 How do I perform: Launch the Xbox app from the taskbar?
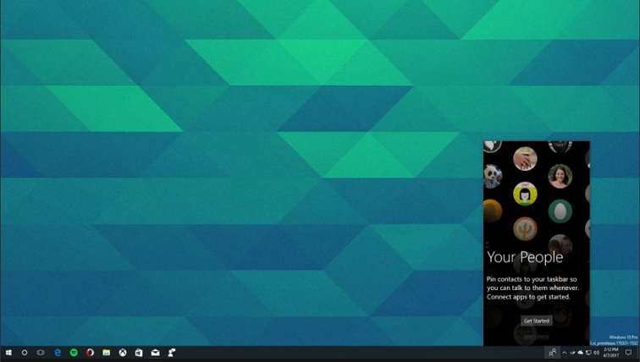pyautogui.click(x=123, y=352)
